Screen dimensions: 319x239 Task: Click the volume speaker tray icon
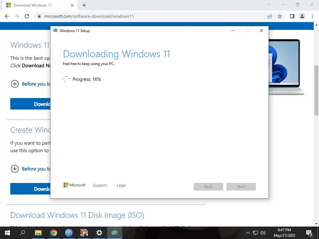(263, 233)
